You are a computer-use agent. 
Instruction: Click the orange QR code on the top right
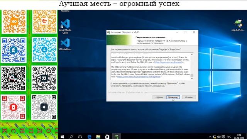(x=45, y=22)
